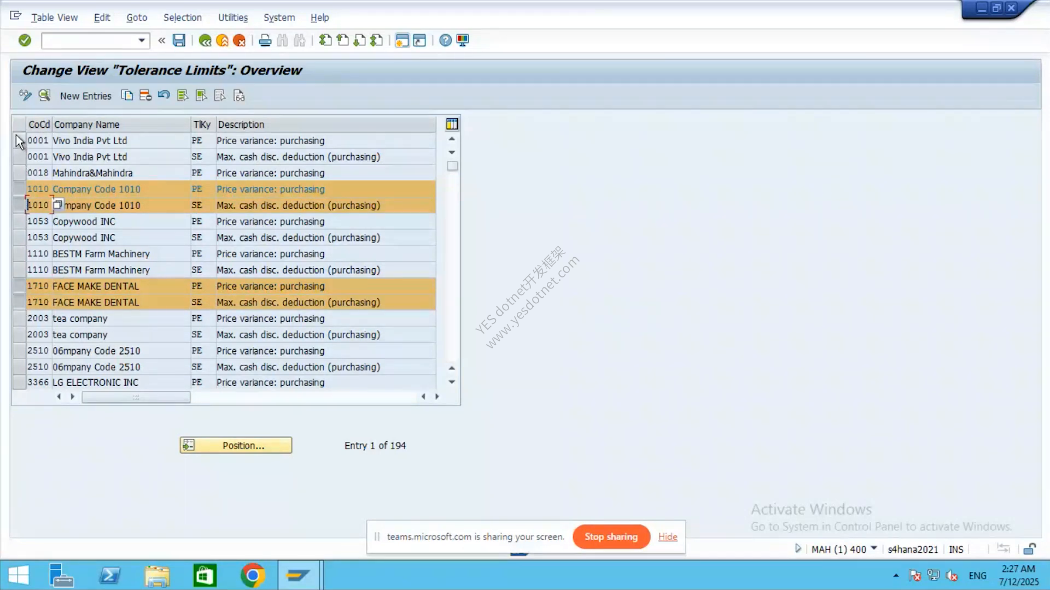
Task: Click the volume icon in system tray
Action: coord(952,575)
